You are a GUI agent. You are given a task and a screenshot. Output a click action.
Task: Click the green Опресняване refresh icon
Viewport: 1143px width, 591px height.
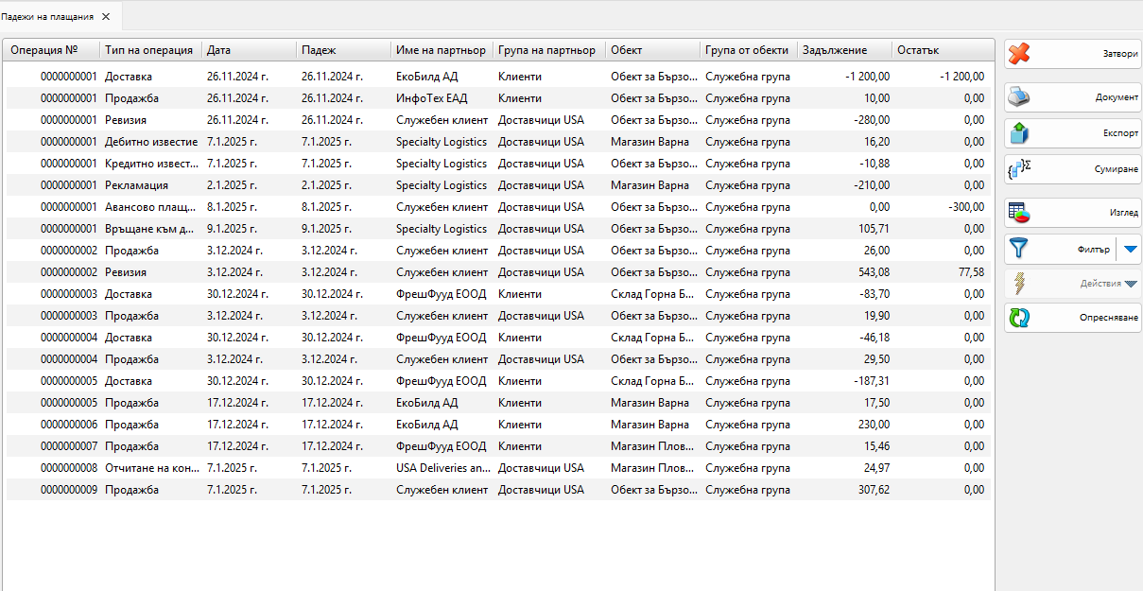click(x=1019, y=318)
